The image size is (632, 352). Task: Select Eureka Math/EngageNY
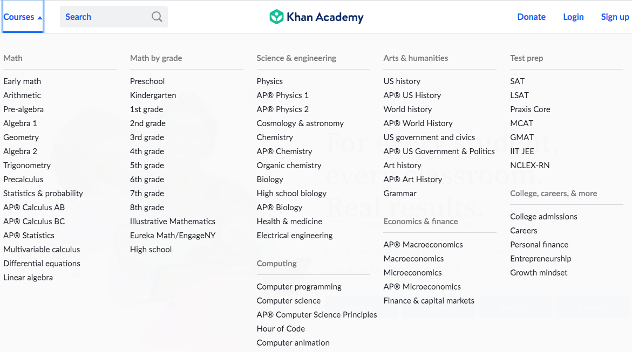tap(173, 235)
